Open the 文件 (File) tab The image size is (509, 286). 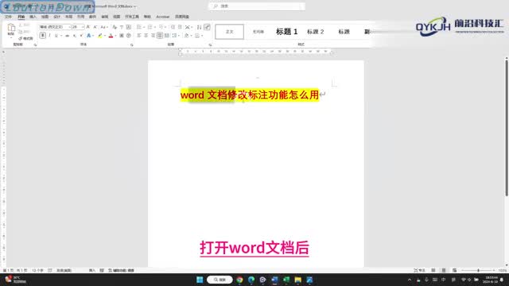8,17
